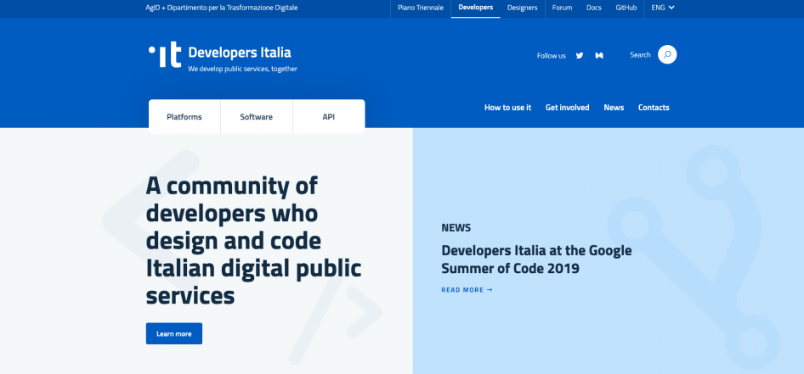The height and width of the screenshot is (374, 804).
Task: Visit GitHub from the top bar
Action: point(626,8)
